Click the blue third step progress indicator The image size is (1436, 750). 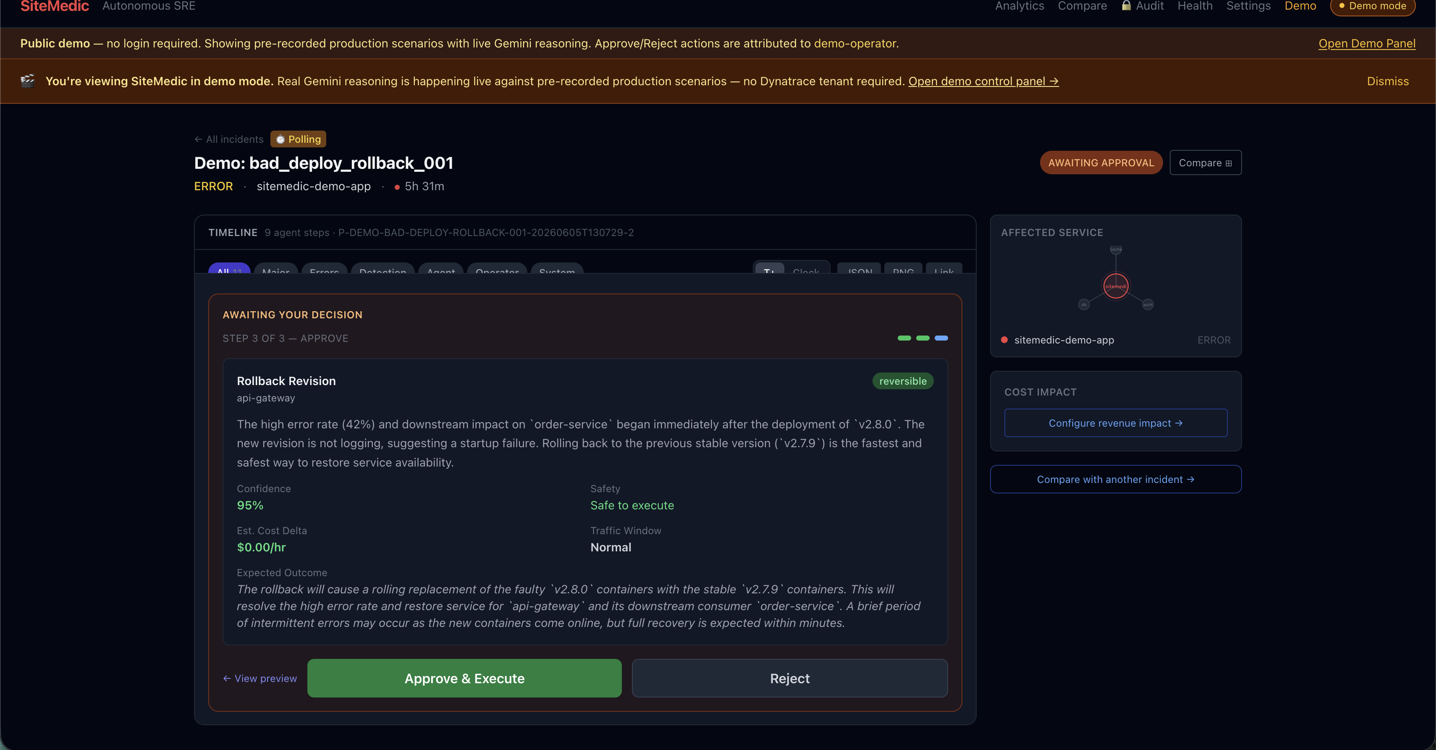(x=941, y=338)
